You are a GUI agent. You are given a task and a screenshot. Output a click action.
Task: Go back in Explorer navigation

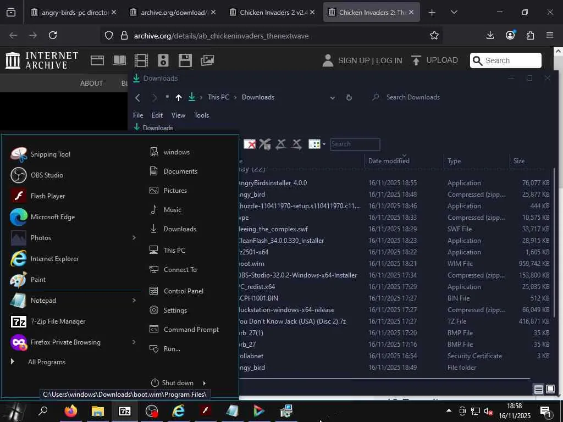[137, 97]
